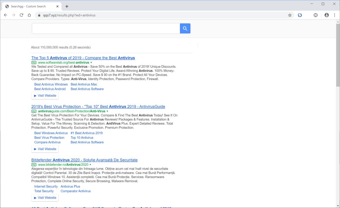Open the Top 10 Antivirus sitelink
This screenshot has height=208, width=340.
82,137
